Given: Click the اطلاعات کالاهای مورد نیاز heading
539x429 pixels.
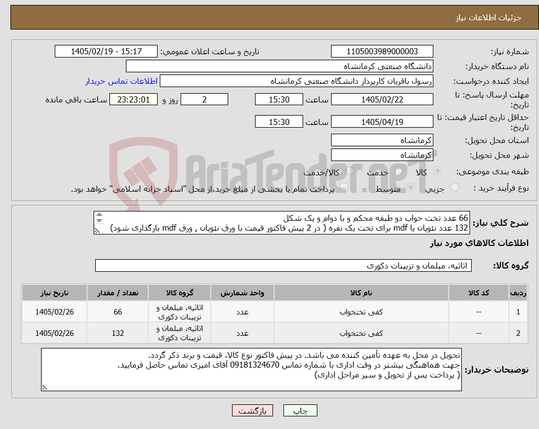Looking at the screenshot, I should pyautogui.click(x=479, y=243).
